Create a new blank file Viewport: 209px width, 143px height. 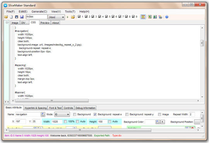[x=11, y=17]
